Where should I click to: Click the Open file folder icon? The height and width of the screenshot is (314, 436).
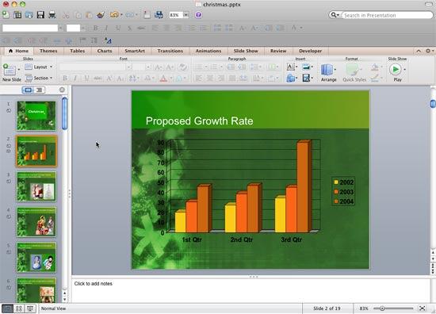pyautogui.click(x=29, y=15)
